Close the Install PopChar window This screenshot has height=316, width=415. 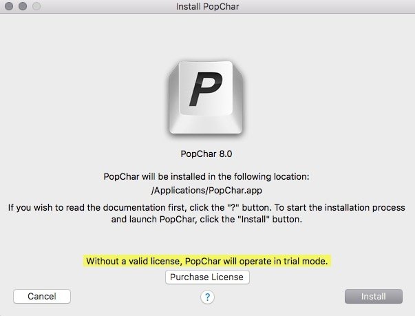coord(9,6)
